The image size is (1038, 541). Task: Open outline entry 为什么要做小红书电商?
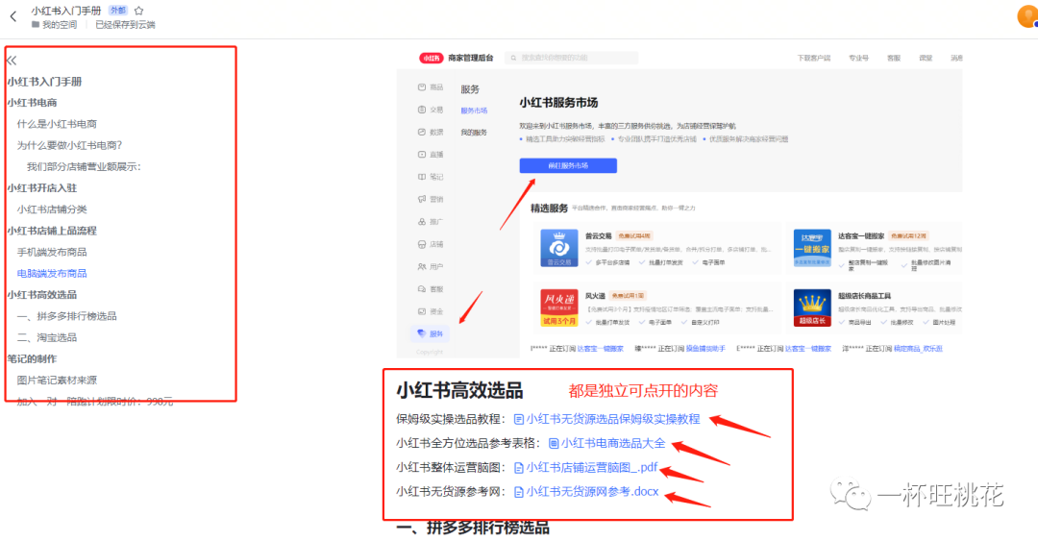[69, 145]
